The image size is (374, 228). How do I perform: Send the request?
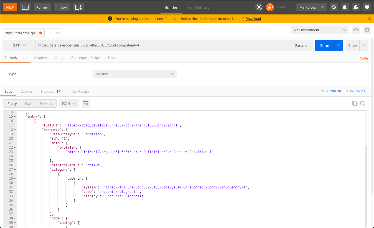pos(325,45)
